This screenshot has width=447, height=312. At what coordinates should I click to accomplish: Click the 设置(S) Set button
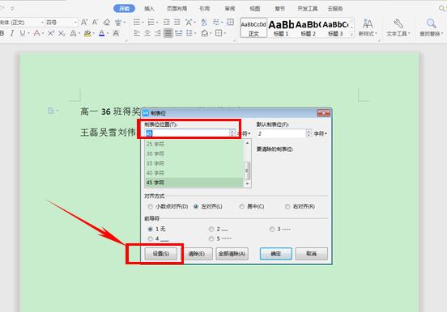[x=161, y=254]
